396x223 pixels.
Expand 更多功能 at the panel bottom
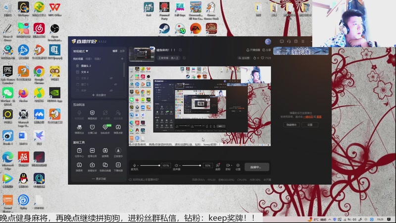pos(99,179)
